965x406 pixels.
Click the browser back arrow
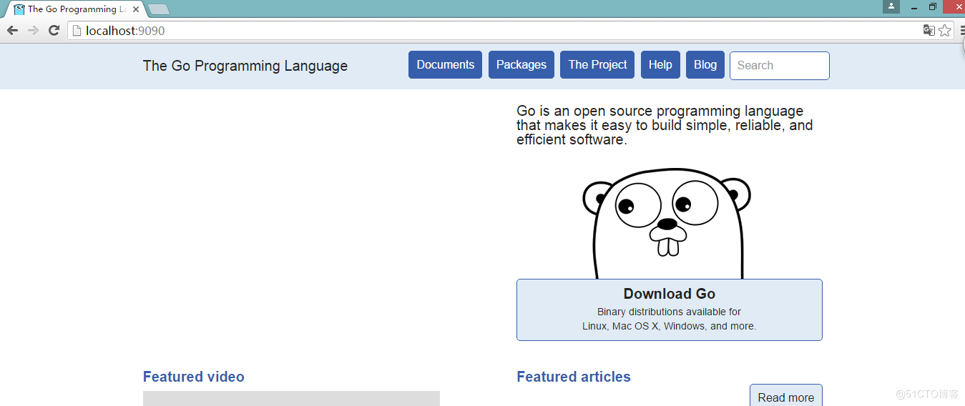[12, 30]
